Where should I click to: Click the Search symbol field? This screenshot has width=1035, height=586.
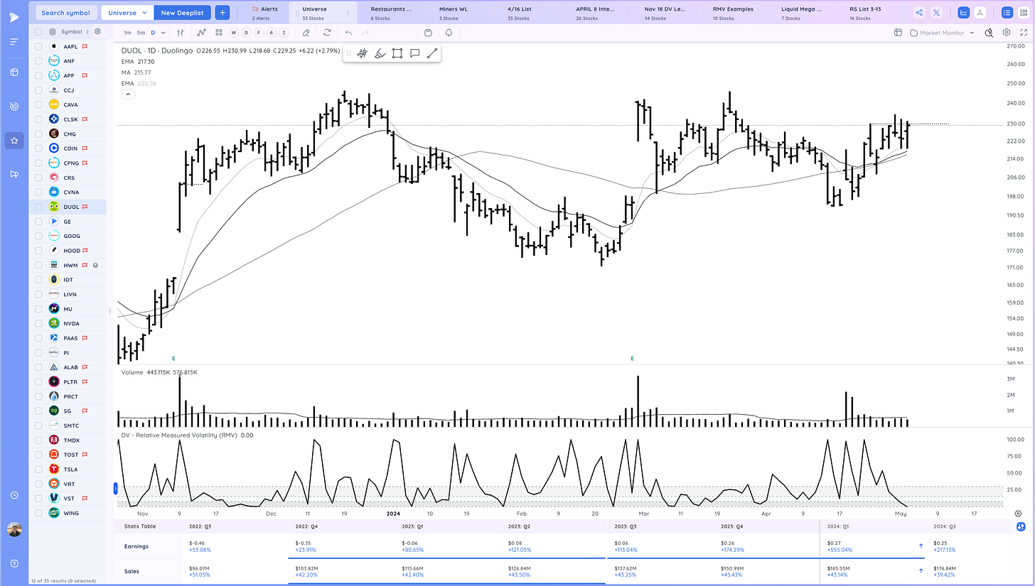[x=65, y=12]
